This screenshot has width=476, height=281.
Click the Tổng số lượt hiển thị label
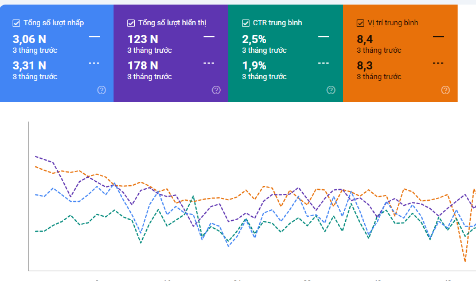point(172,23)
